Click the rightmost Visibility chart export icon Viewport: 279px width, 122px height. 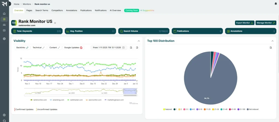point(137,47)
